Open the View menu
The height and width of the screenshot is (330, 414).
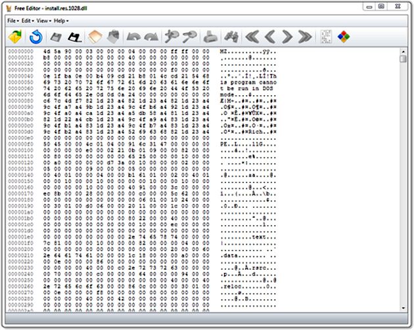pos(44,21)
